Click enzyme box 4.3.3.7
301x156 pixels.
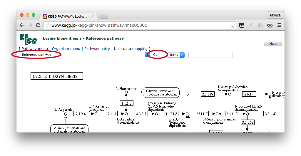(141, 114)
